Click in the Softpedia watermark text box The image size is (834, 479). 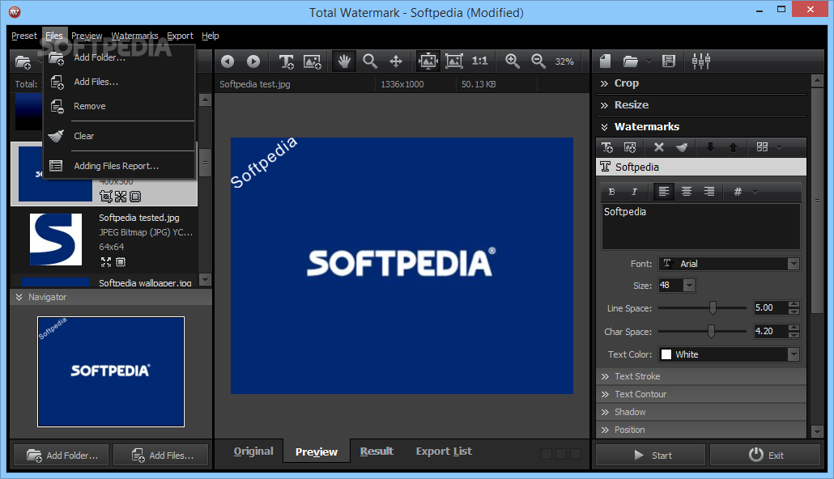700,226
